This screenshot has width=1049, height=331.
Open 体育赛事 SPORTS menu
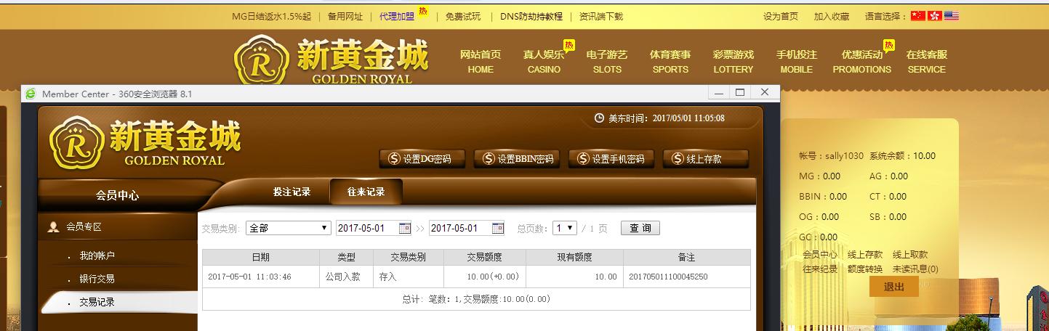670,62
